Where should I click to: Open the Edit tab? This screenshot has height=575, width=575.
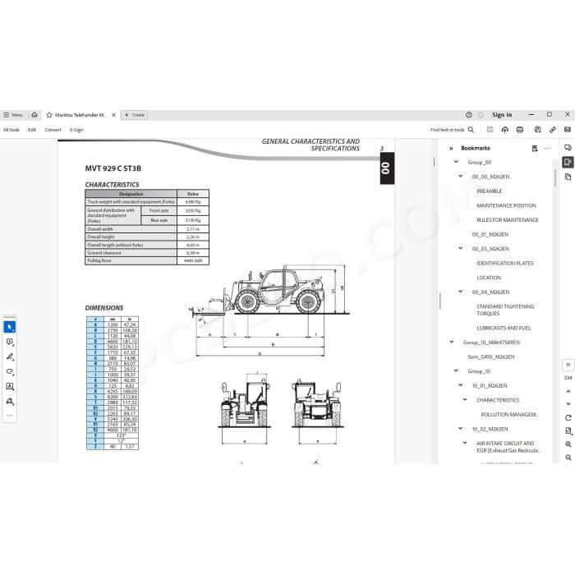point(32,130)
